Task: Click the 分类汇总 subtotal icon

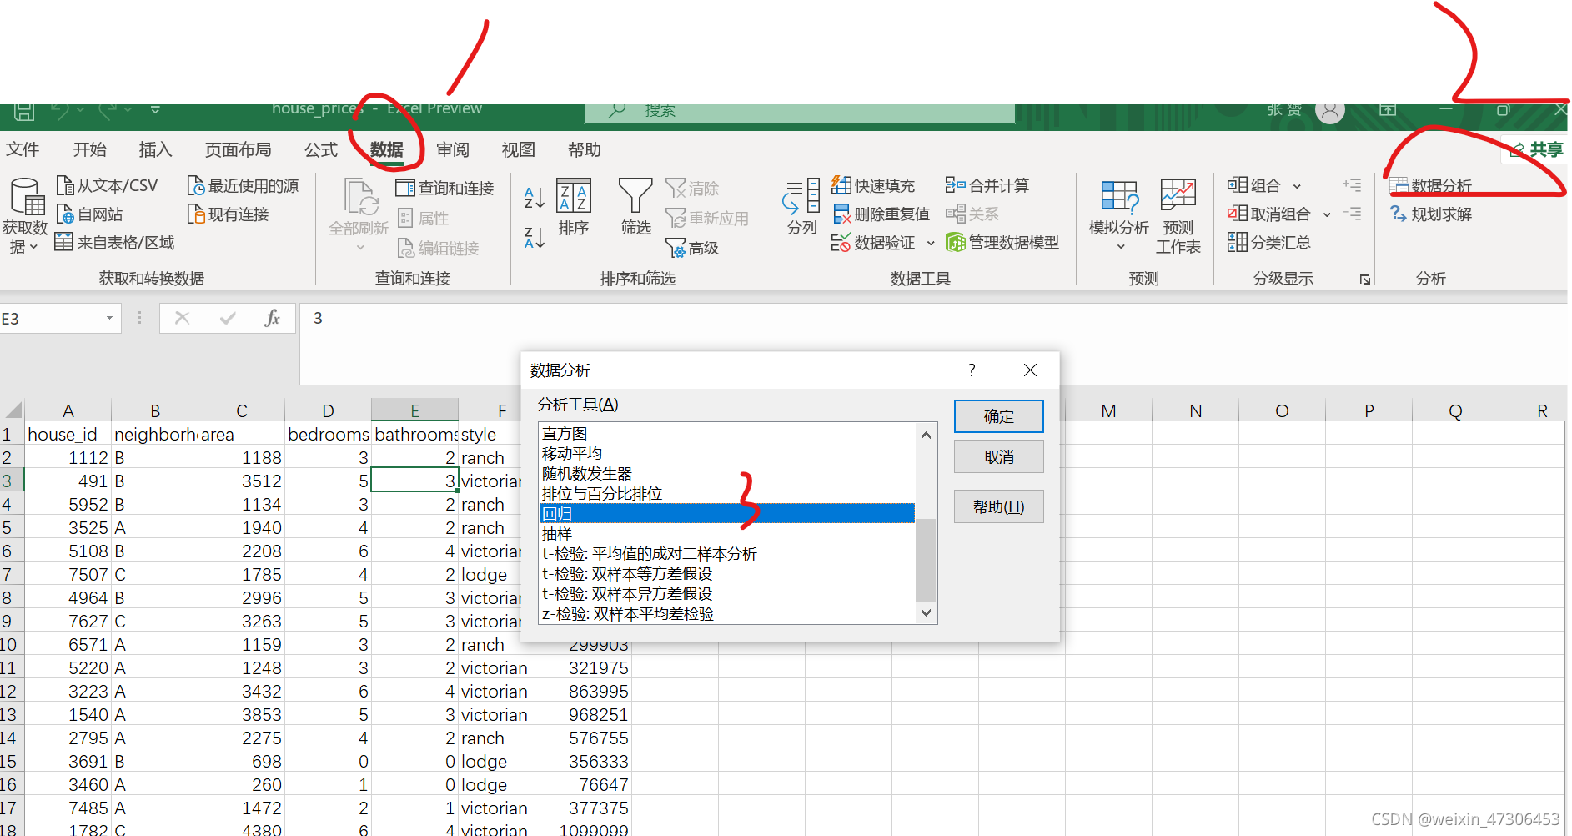Action: (1238, 242)
